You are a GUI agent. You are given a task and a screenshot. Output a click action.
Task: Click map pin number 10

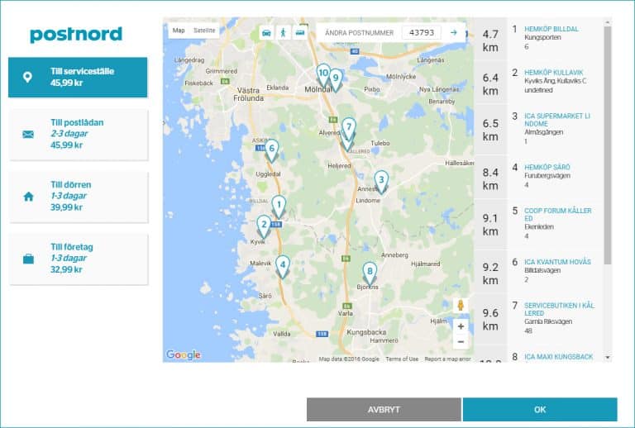[323, 75]
